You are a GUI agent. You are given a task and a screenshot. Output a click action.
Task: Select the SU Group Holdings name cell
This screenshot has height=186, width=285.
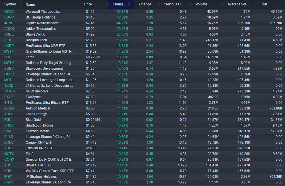click(40, 17)
